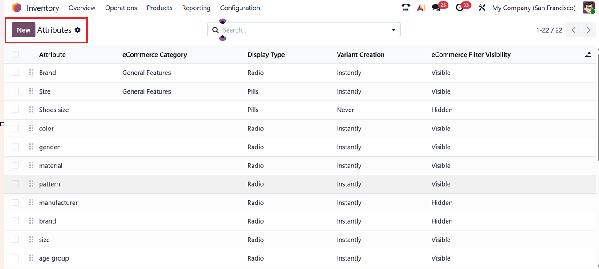Viewport: 599px width, 269px height.
Task: Launch the AI assistant from the top bar
Action: click(x=421, y=8)
